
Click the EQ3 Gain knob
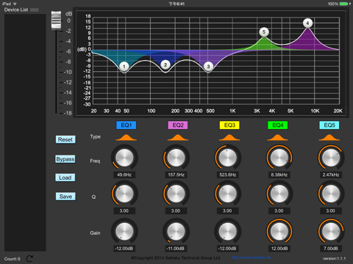tap(228, 231)
